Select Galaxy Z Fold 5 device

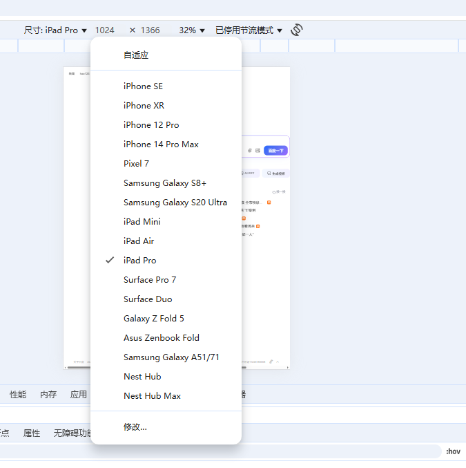pos(166,319)
